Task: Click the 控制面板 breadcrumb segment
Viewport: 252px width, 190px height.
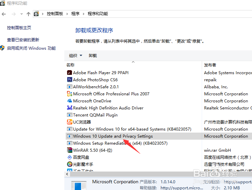Action: [55, 14]
